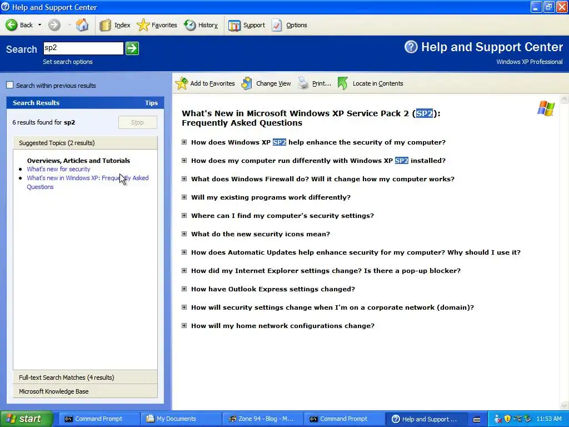
Task: Expand 'Will my existing programs work differently' question
Action: tap(184, 197)
